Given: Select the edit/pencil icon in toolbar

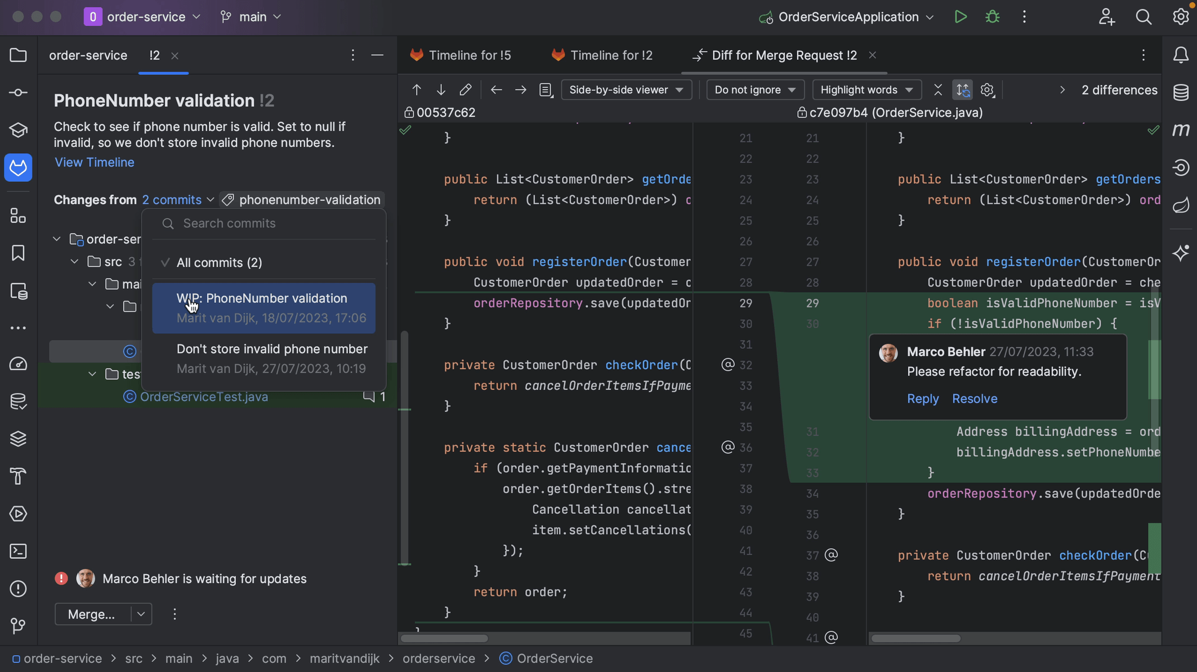Looking at the screenshot, I should [465, 89].
